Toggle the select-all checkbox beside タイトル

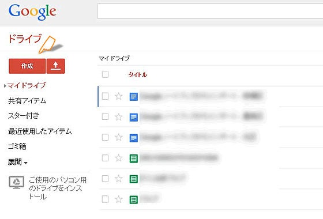(x=105, y=74)
